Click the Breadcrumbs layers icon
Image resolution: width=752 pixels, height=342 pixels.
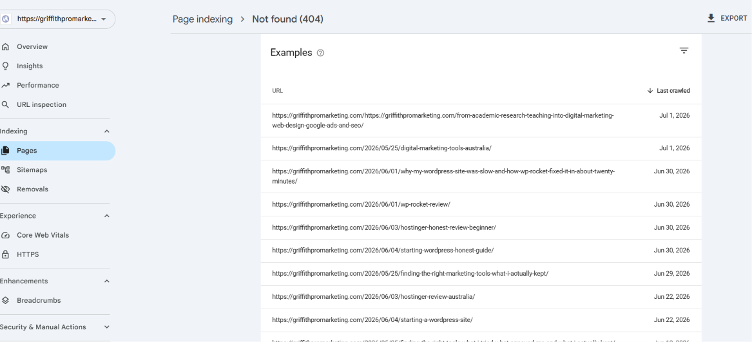click(x=6, y=300)
